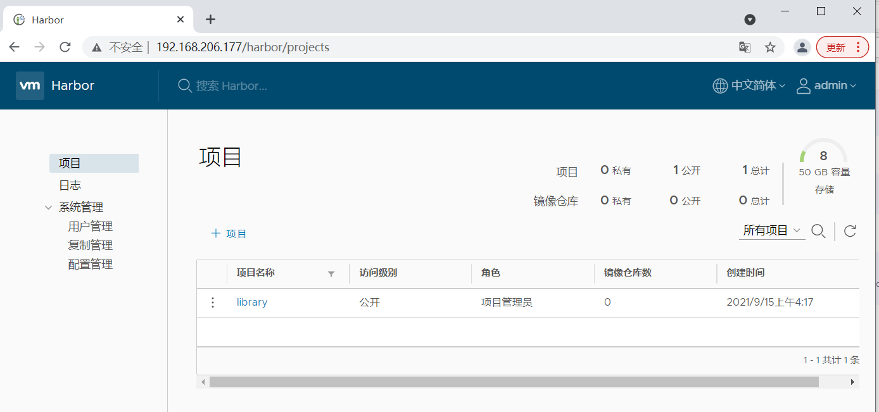Sort by 项目名称 column header
This screenshot has width=879, height=412.
pos(256,273)
